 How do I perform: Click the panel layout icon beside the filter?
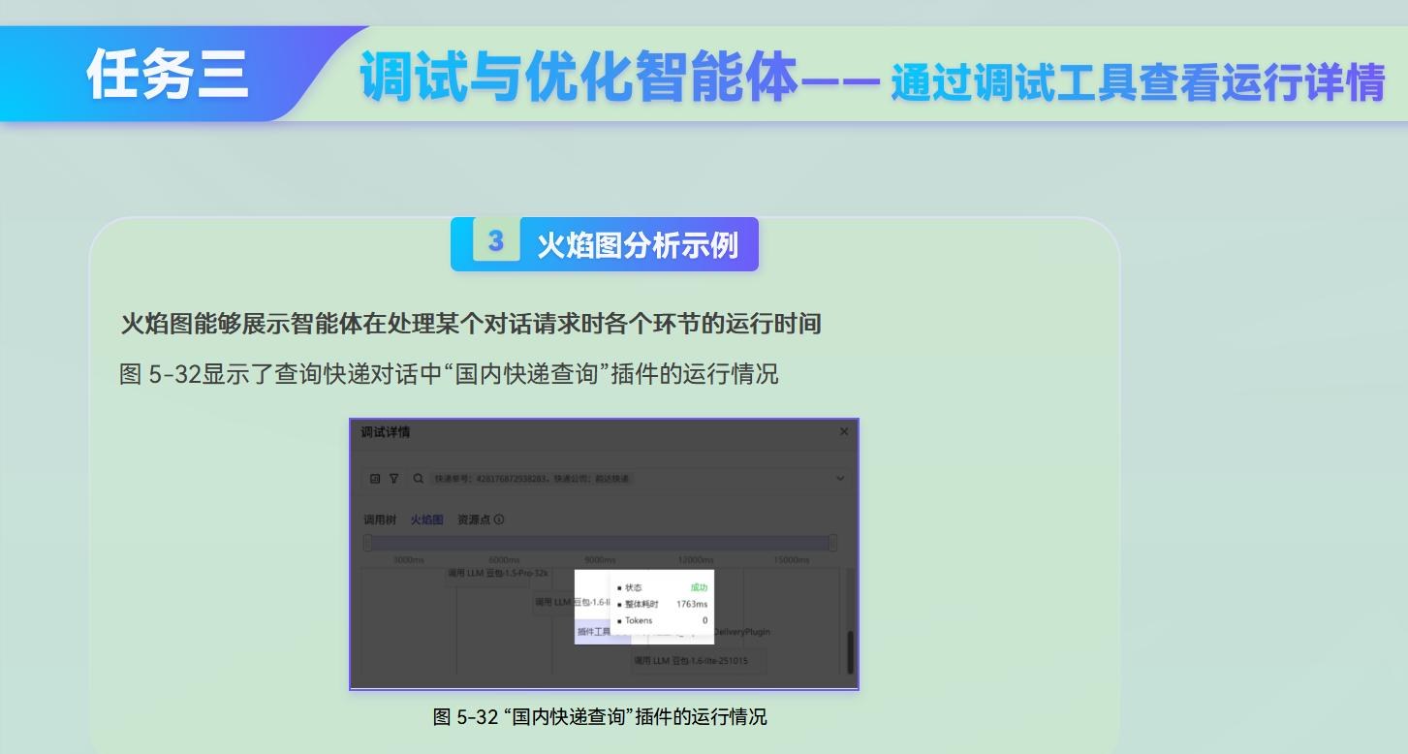(x=376, y=478)
